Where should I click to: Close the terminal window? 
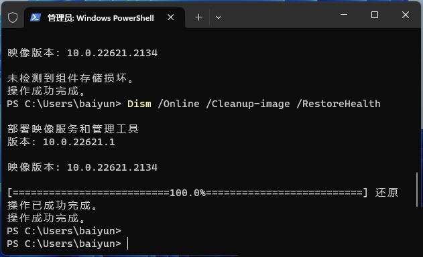tap(405, 15)
